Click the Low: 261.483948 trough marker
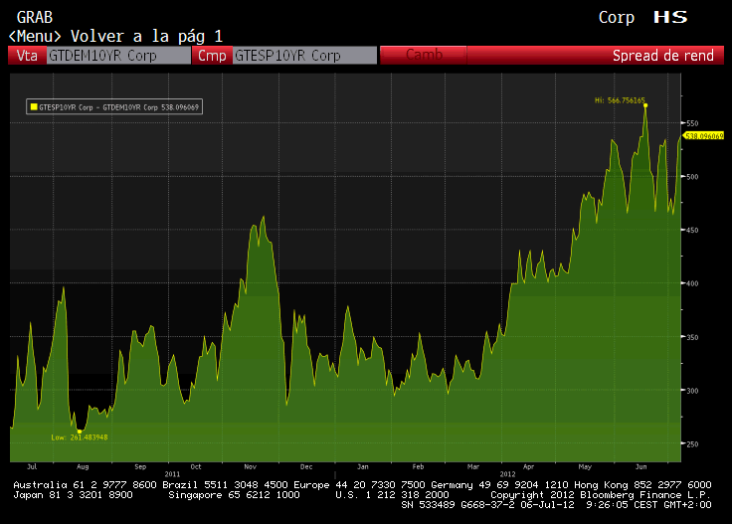 (80, 432)
